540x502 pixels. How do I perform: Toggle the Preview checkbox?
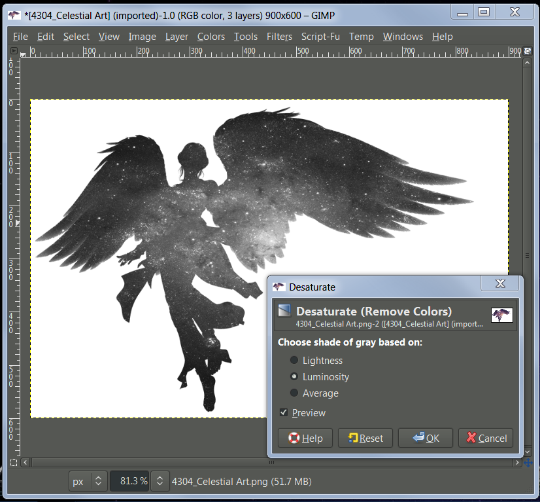(x=284, y=412)
